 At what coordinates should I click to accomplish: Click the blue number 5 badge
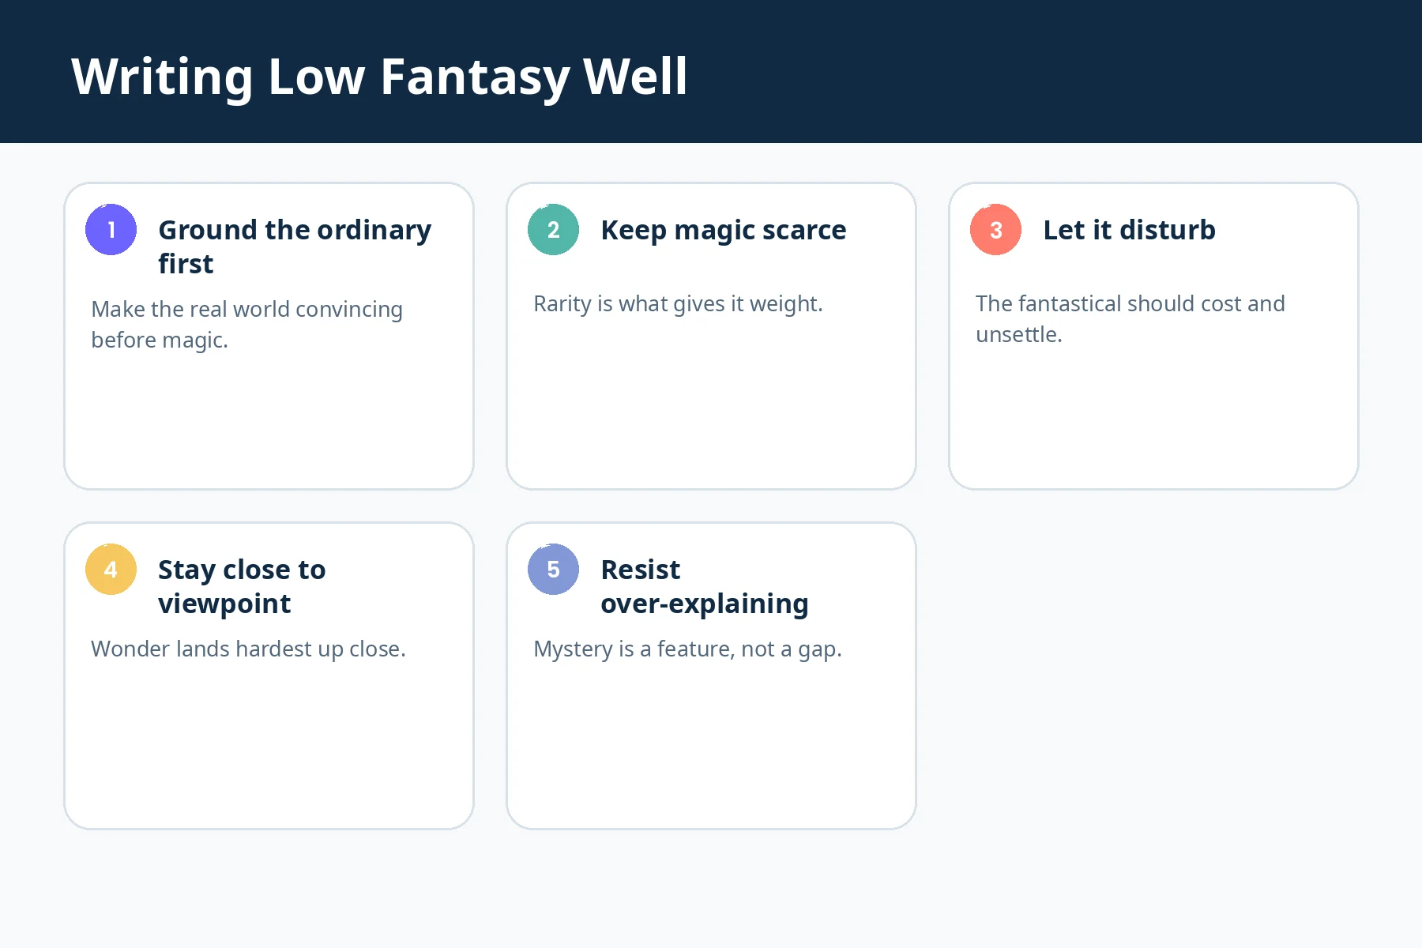pyautogui.click(x=553, y=570)
